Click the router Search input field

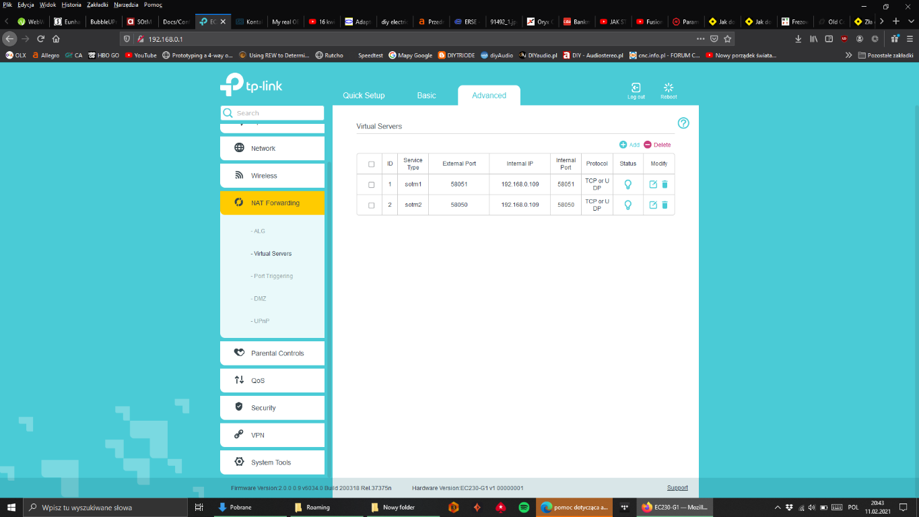[272, 113]
